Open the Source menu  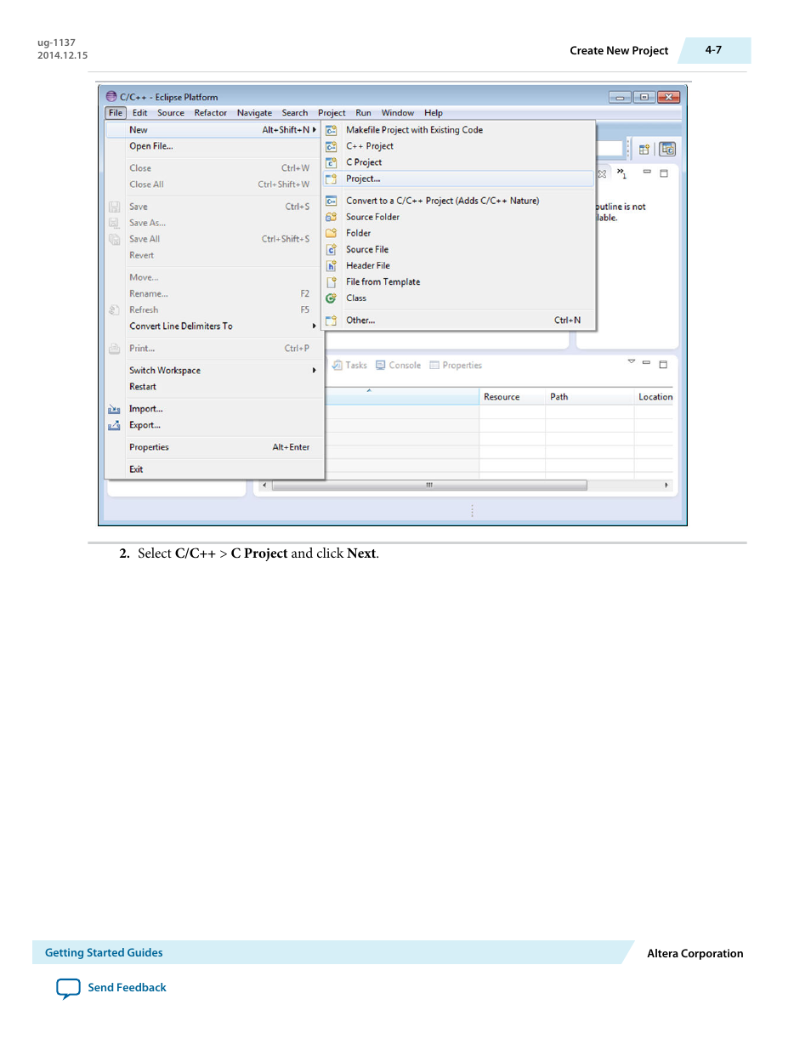coord(171,113)
